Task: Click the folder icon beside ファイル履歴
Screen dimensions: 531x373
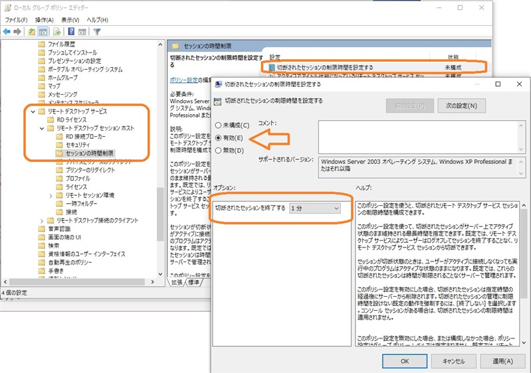Action: [42, 44]
